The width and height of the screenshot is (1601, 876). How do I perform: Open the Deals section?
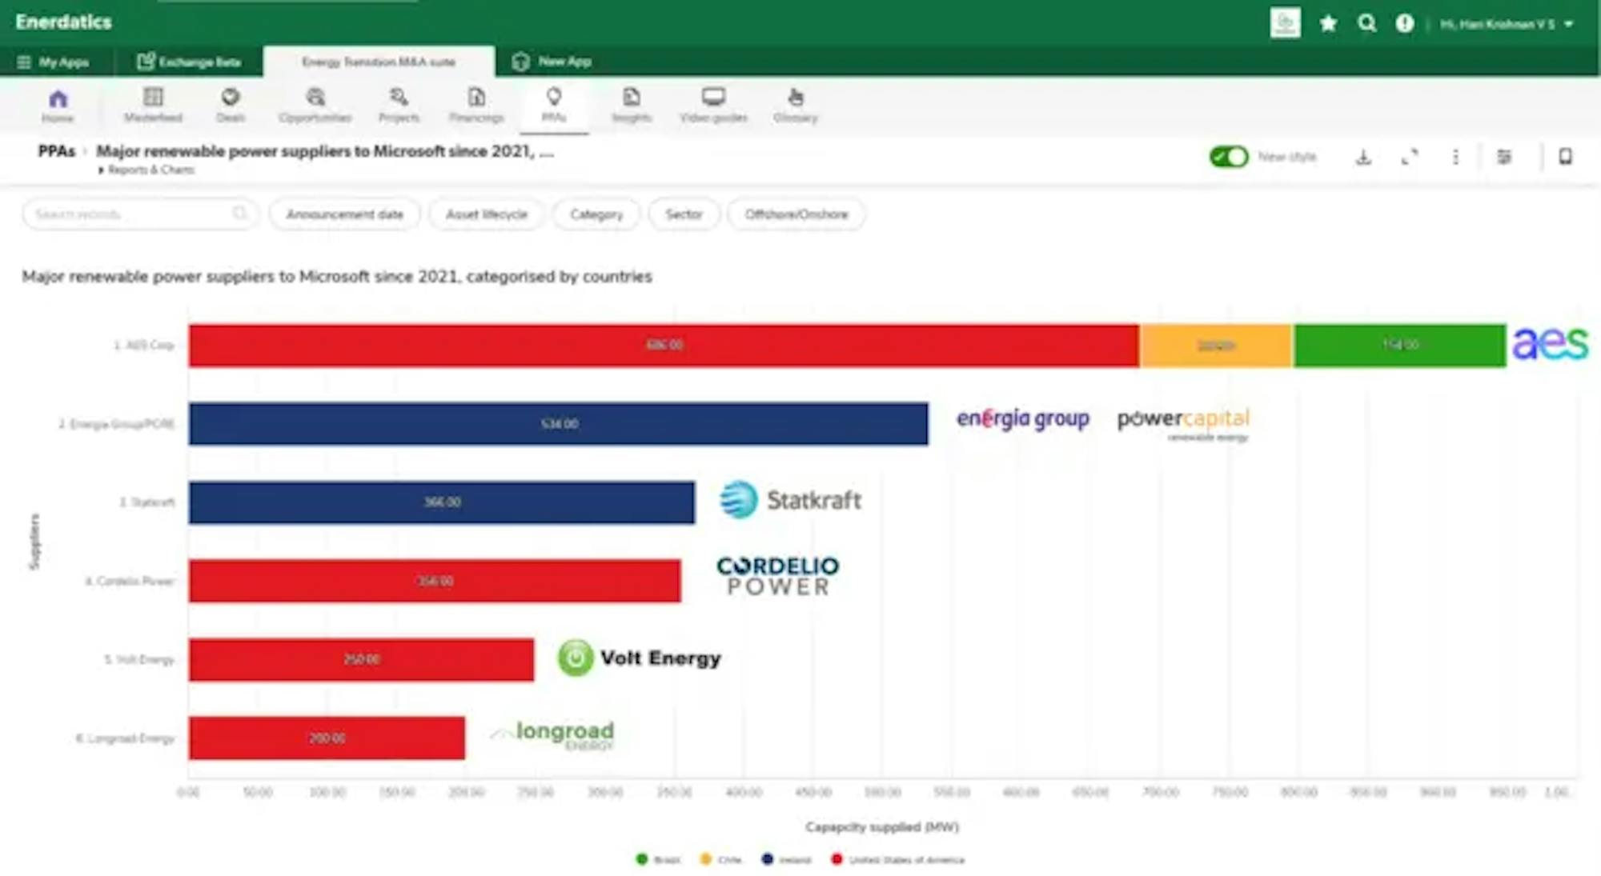coord(231,105)
